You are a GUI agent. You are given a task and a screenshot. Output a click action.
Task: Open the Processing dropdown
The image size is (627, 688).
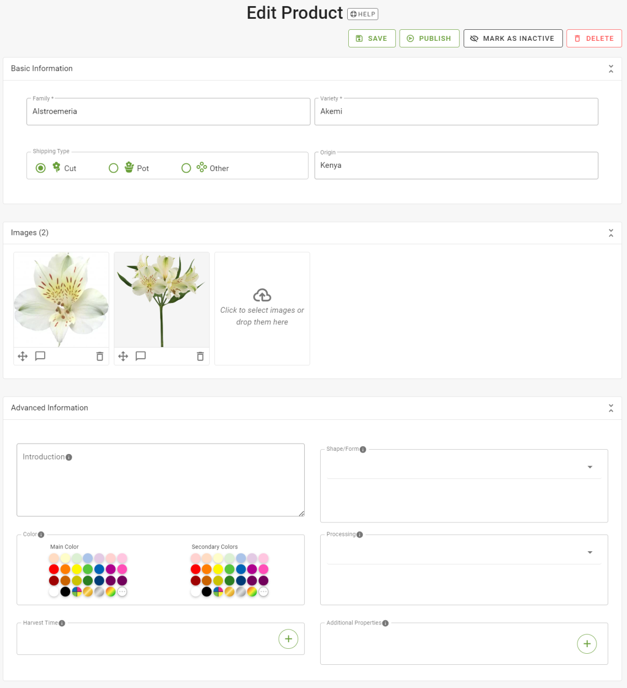(x=464, y=553)
